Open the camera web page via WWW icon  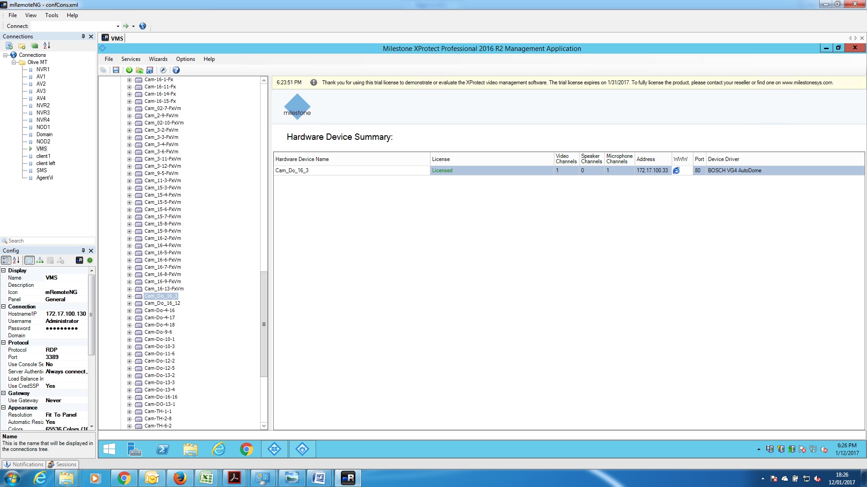click(x=676, y=170)
